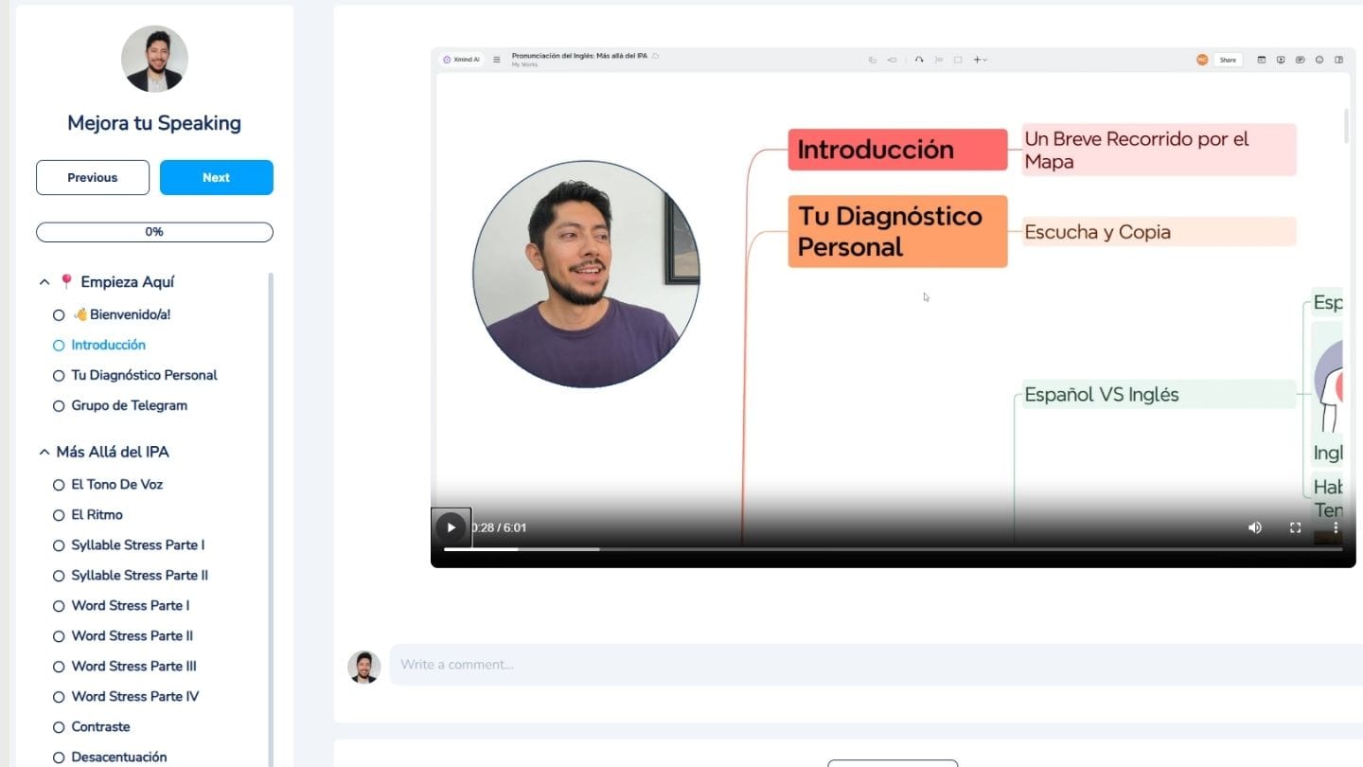Collapse the Empieza Aquí section

44,282
